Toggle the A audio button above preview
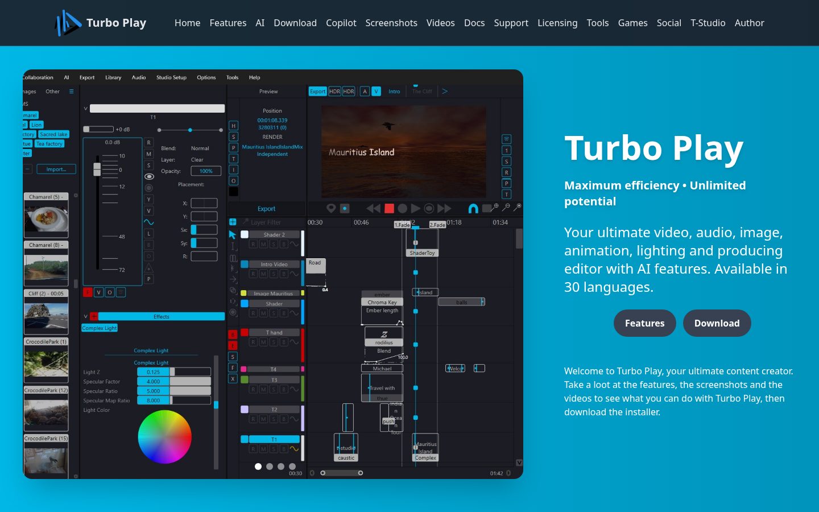Viewport: 819px width, 512px height. (365, 91)
